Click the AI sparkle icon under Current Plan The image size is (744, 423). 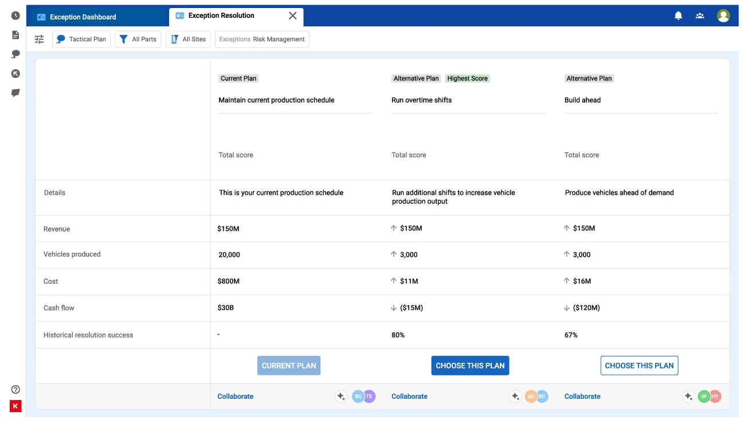coord(341,396)
